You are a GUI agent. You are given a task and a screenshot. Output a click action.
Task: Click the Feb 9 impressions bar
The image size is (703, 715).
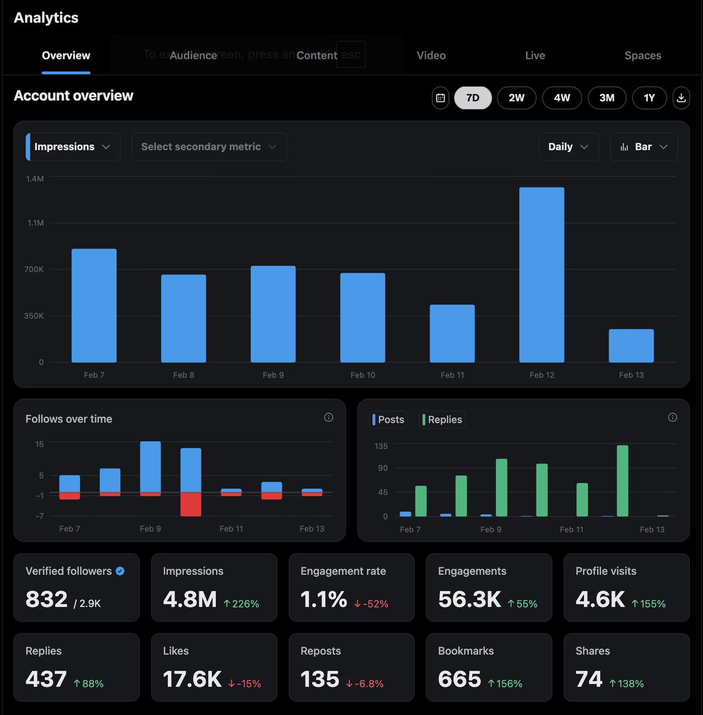point(273,314)
